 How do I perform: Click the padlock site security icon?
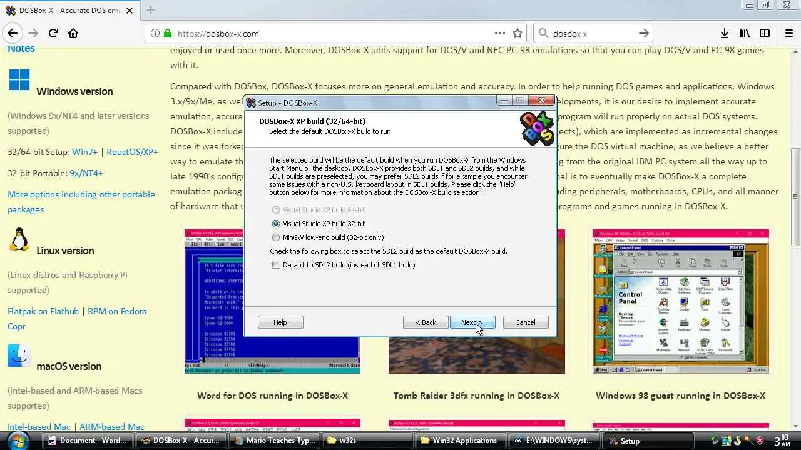point(167,34)
